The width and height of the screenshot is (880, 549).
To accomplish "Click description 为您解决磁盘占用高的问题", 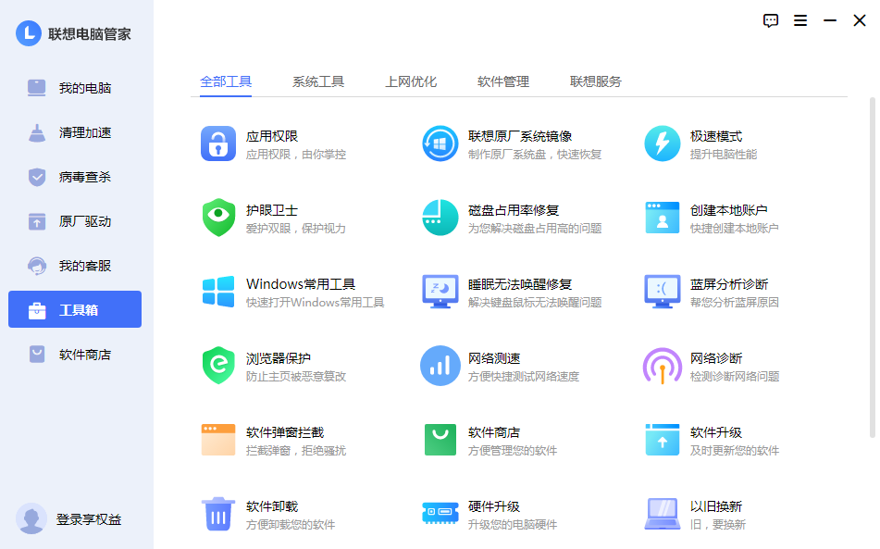I will [535, 229].
